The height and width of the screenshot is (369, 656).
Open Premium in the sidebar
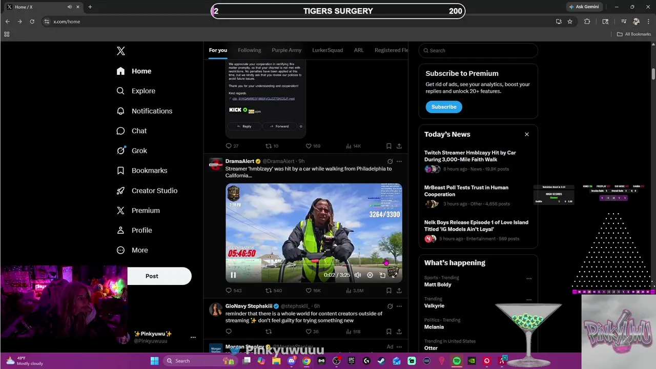138,211
